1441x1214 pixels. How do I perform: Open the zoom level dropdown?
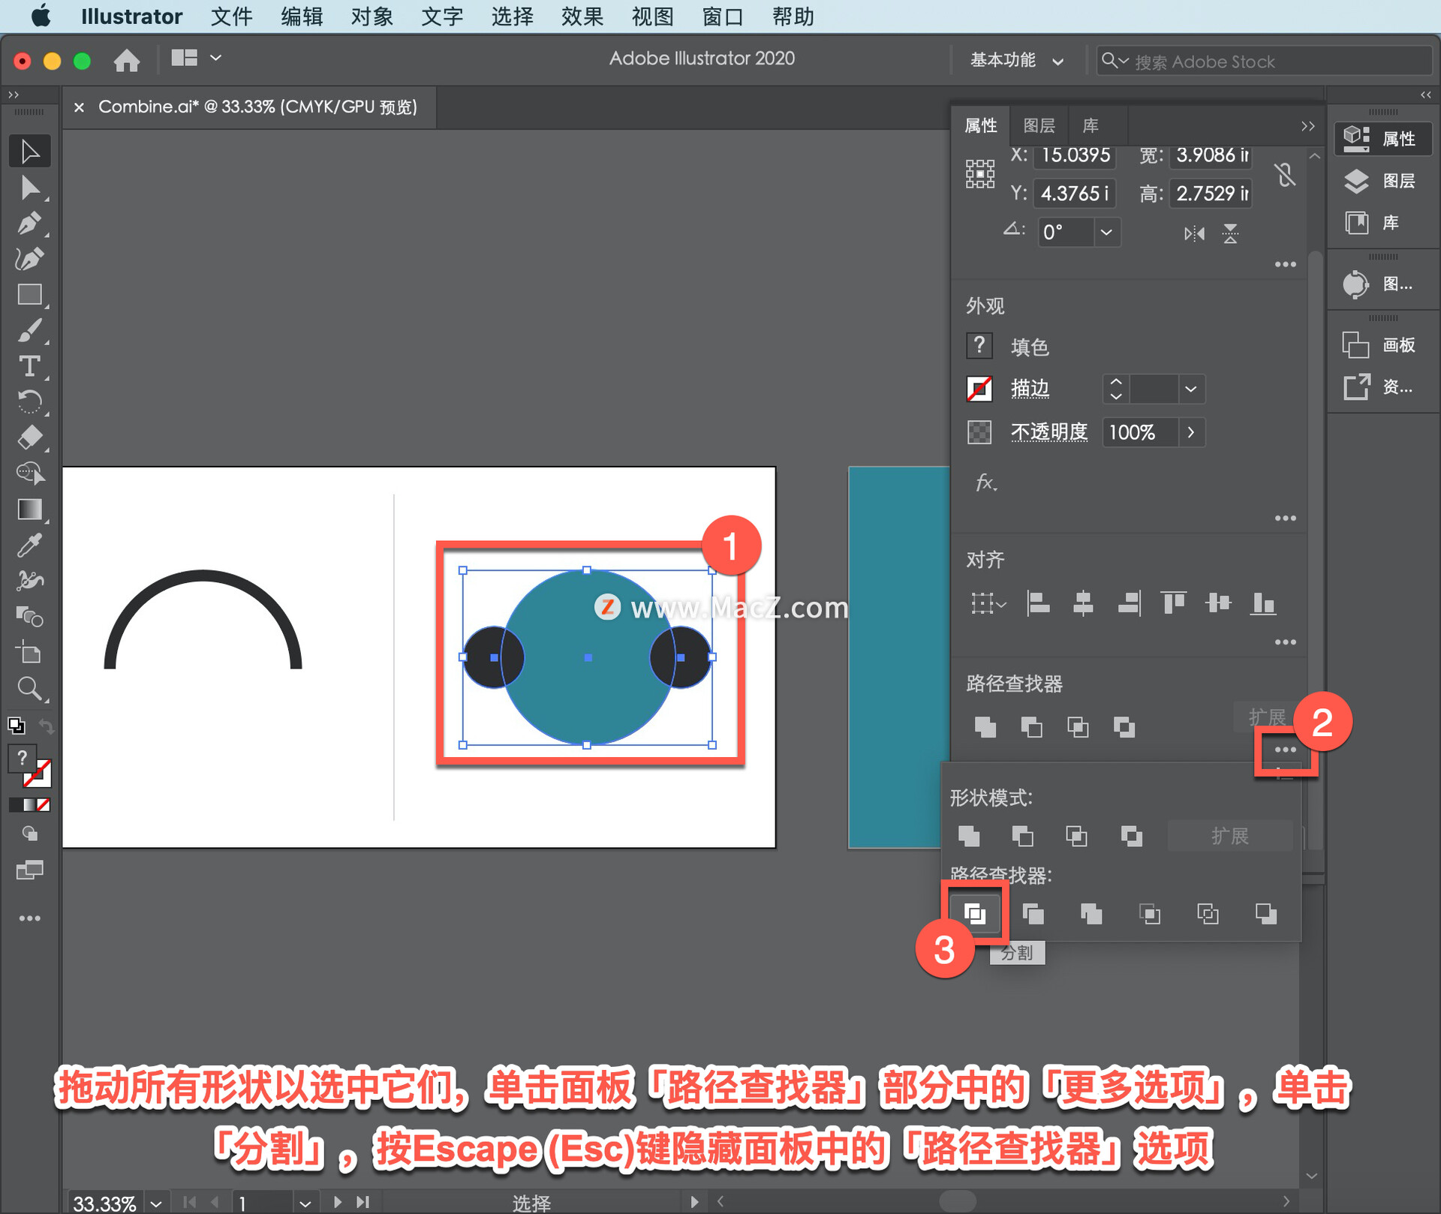point(156,1203)
